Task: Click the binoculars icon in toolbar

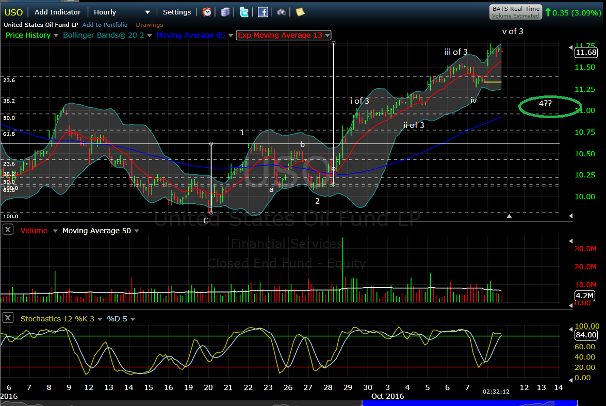Action: [281, 12]
